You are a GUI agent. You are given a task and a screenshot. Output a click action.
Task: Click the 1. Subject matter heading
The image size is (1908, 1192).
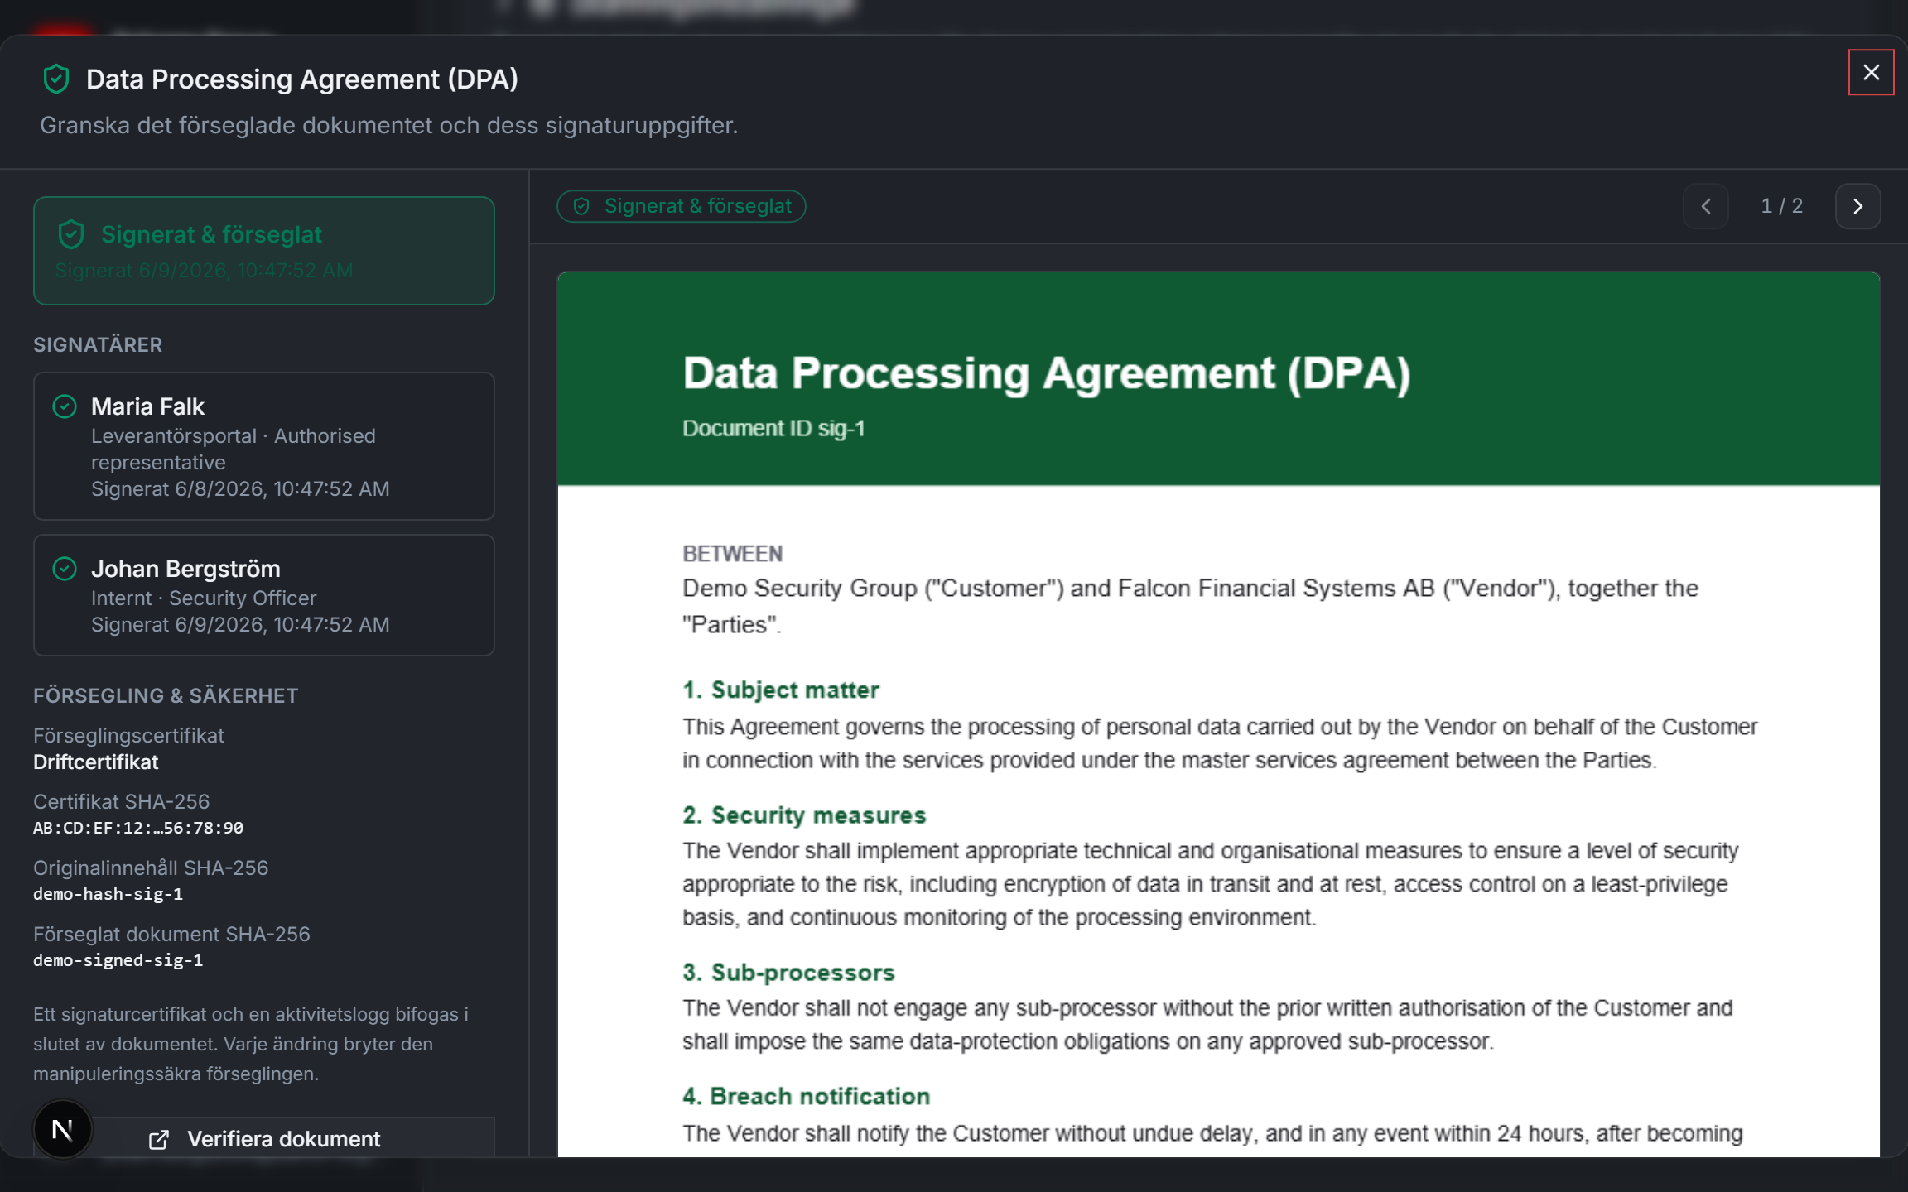[x=781, y=690]
